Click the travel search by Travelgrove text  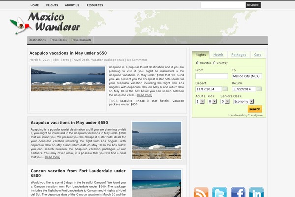pos(245,115)
